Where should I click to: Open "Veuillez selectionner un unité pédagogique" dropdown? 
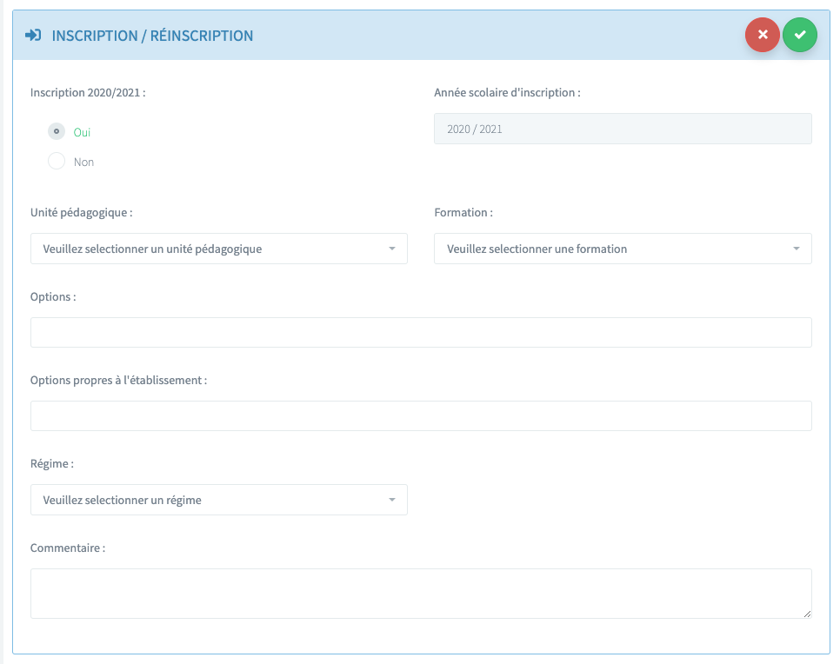point(209,249)
